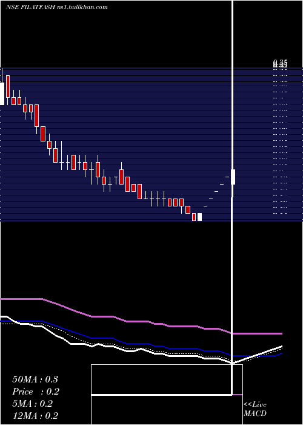303x425 pixels.
Task: Click the lowest white candle at the chart bottom
Action: point(199,217)
